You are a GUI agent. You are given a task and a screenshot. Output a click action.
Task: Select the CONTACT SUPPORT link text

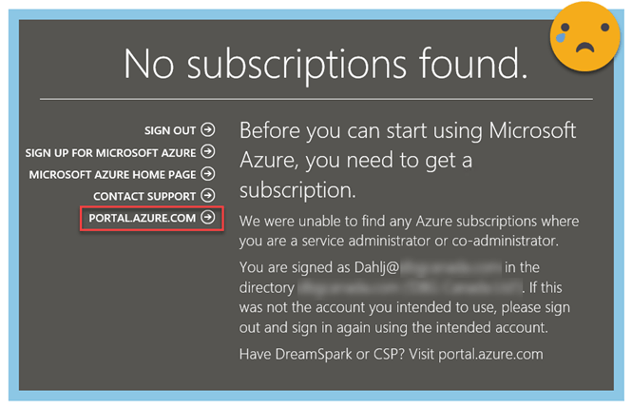click(144, 197)
